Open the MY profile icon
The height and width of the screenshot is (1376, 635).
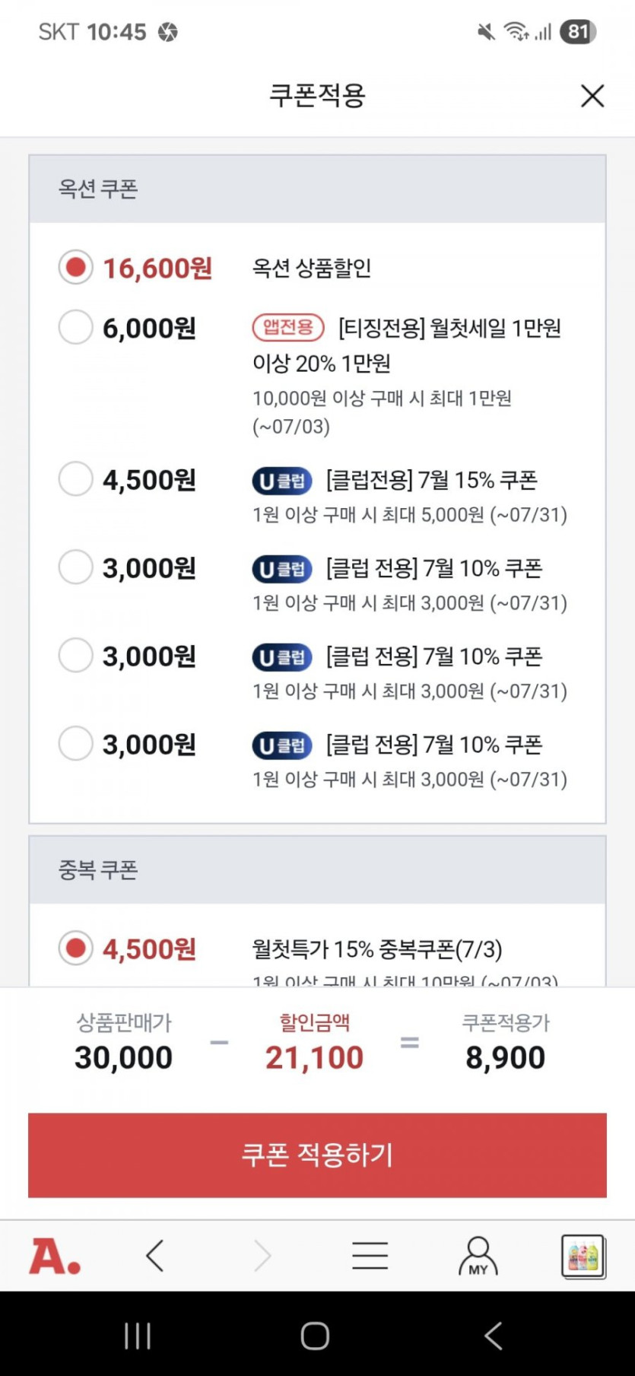point(478,1256)
